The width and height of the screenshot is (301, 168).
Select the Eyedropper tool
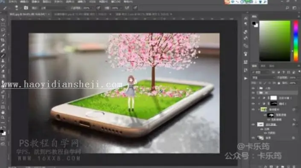3,45
